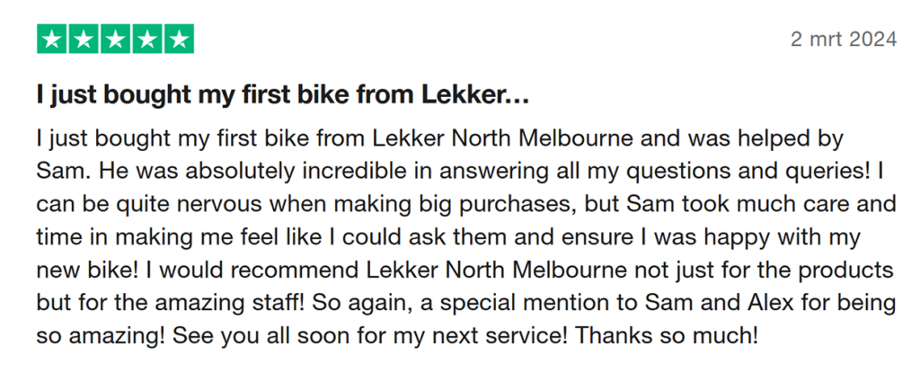The width and height of the screenshot is (920, 373).
Task: Select the second green rating star
Action: click(x=84, y=39)
